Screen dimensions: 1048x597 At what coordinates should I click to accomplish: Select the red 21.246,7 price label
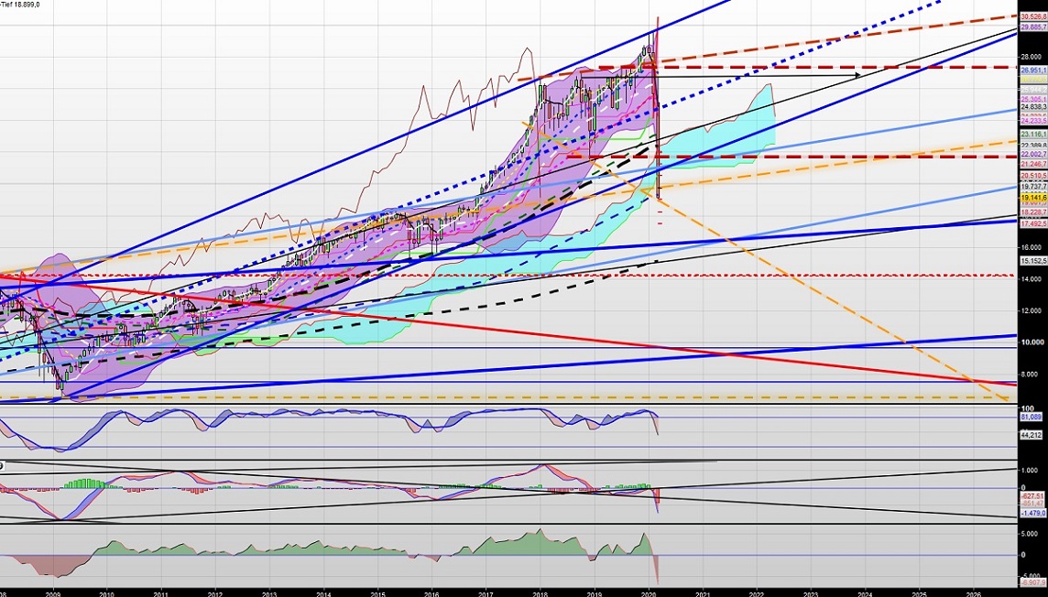click(1032, 164)
